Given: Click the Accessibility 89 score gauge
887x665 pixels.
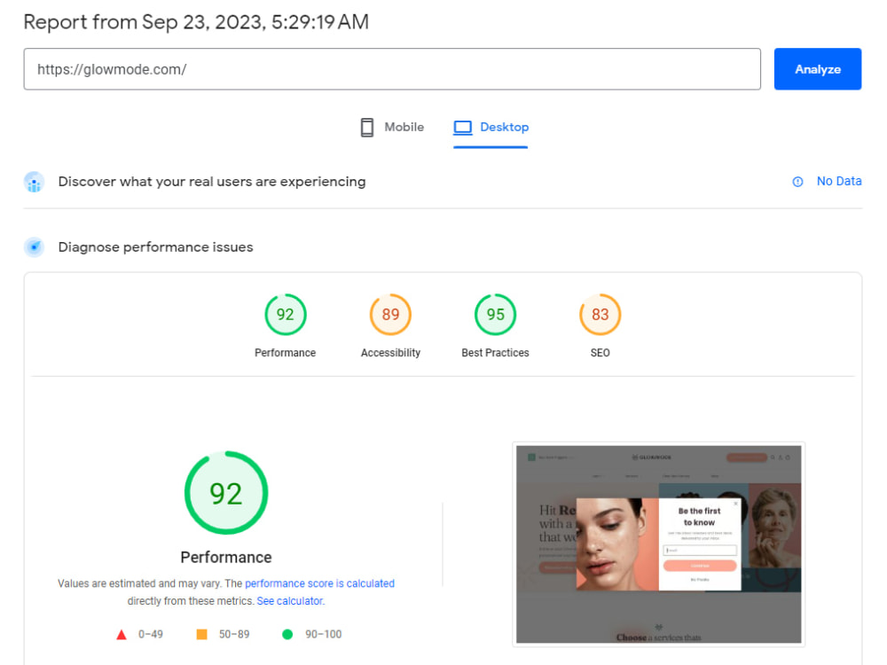Looking at the screenshot, I should click(390, 314).
